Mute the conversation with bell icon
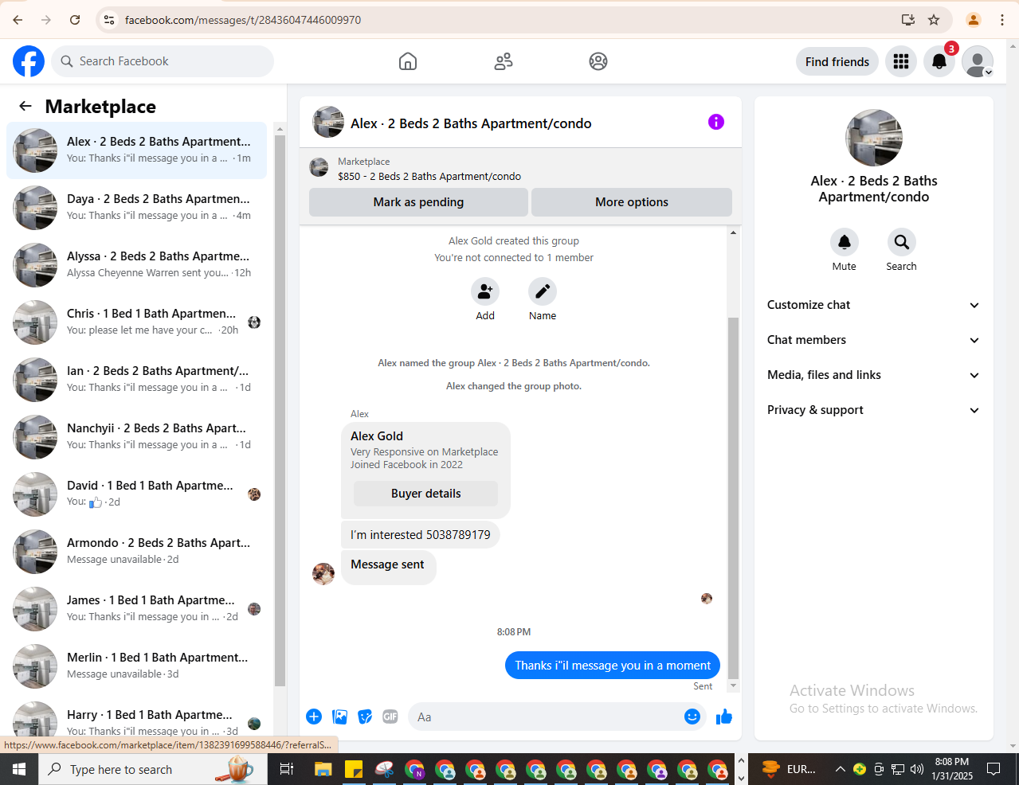 [x=845, y=242]
